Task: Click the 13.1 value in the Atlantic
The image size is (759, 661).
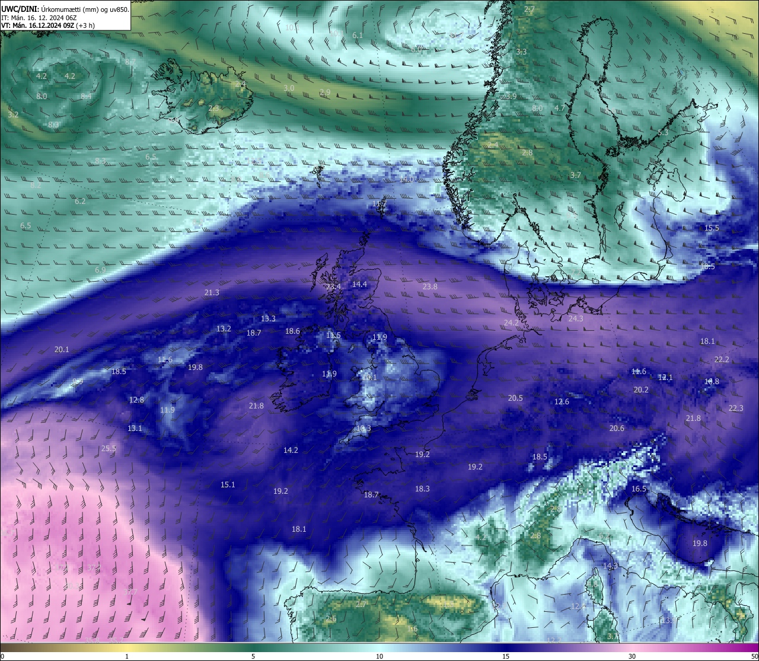Action: click(x=135, y=429)
